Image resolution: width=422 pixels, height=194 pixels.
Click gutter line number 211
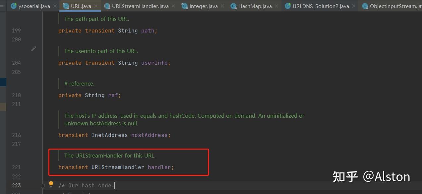[x=16, y=104]
